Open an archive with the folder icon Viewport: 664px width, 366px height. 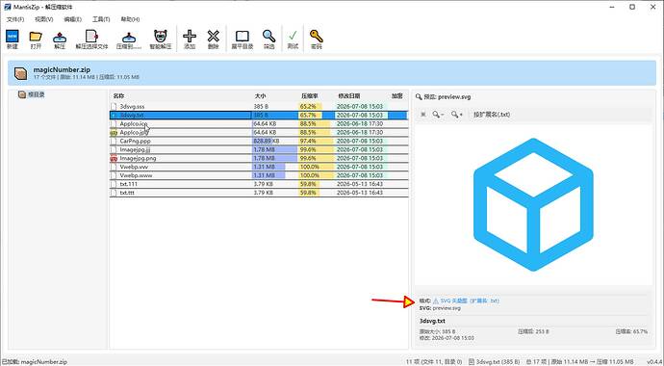point(36,37)
